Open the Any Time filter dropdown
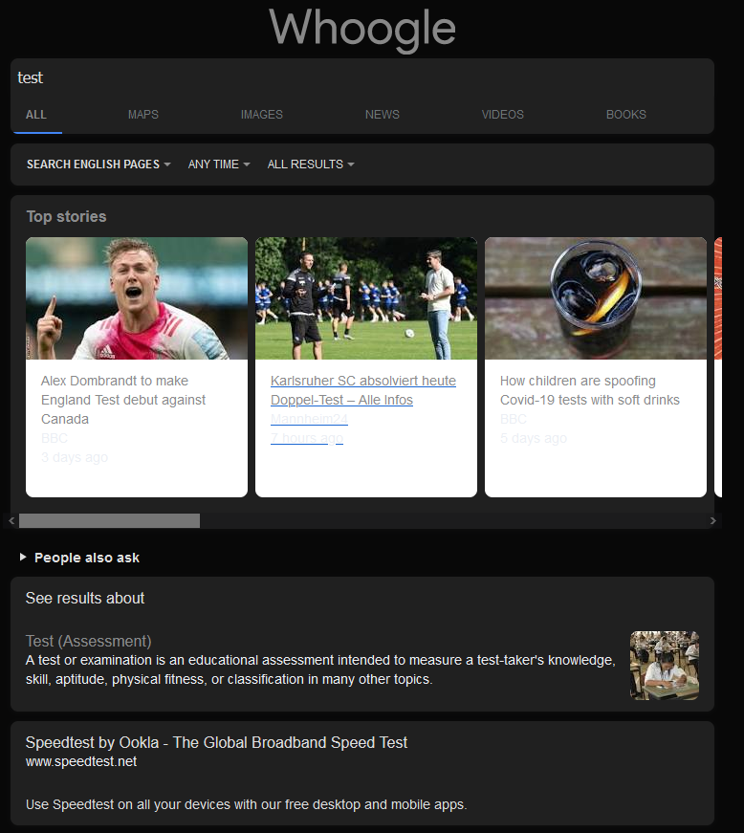This screenshot has height=833, width=744. pos(219,164)
